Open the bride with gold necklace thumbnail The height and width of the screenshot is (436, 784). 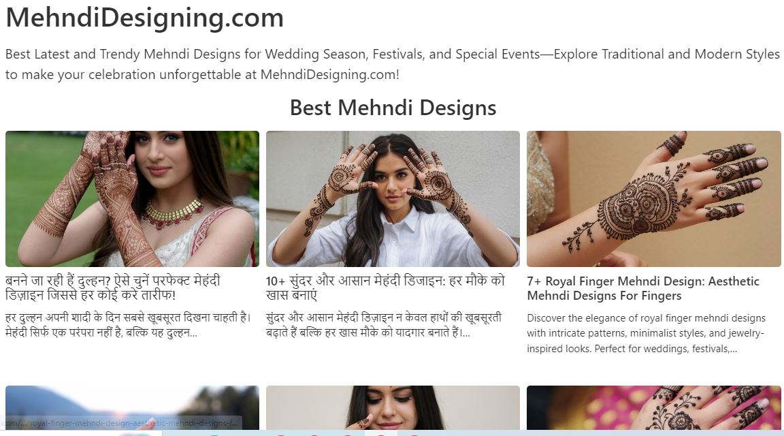click(133, 199)
